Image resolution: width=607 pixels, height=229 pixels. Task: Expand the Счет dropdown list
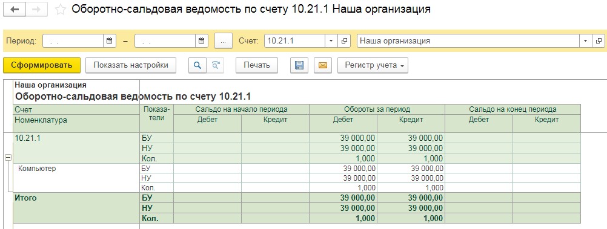coord(331,40)
